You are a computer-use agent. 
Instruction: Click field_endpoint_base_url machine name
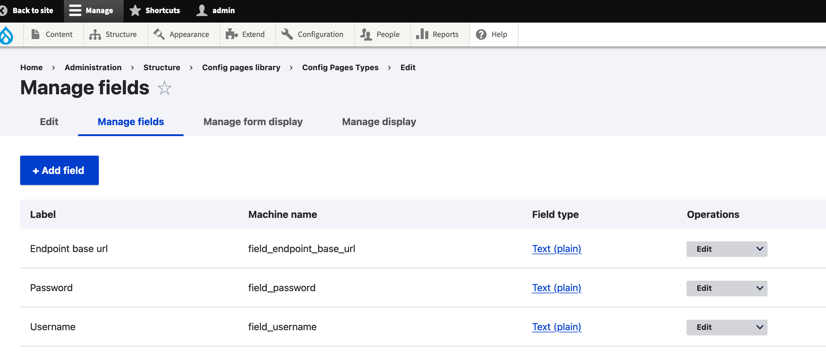[x=301, y=248]
